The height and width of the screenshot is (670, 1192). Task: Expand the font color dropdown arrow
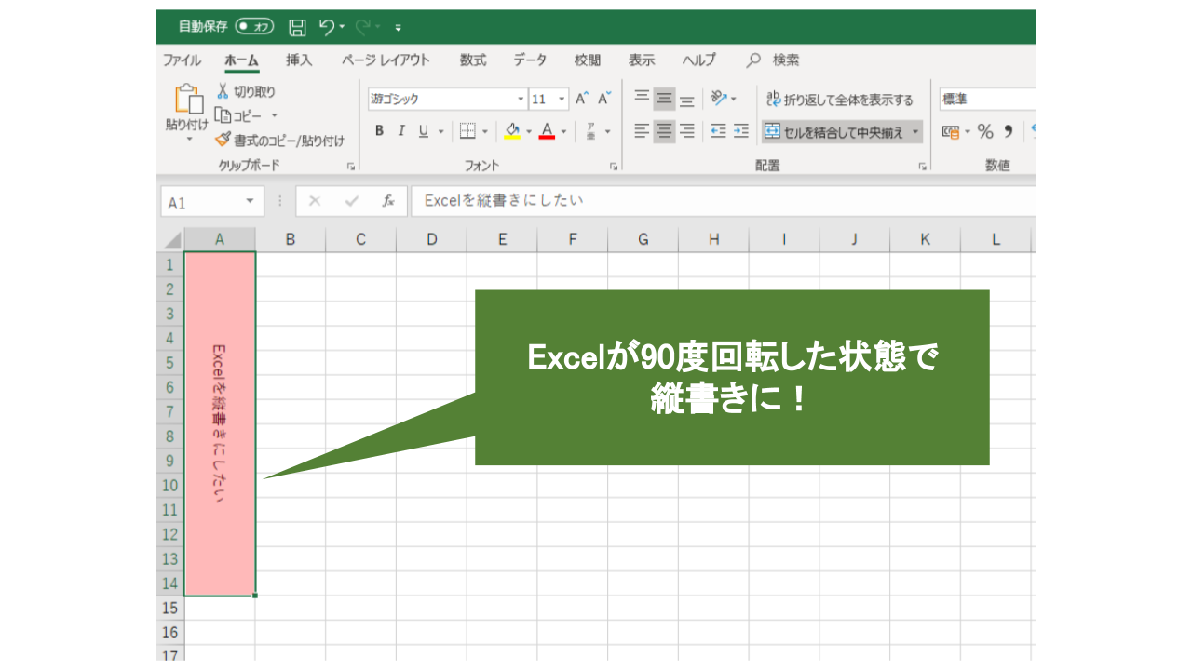pos(563,131)
